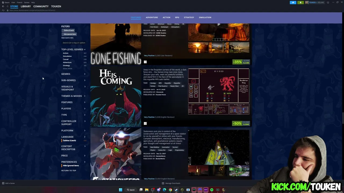Open Windows Start menu
Viewport: 344px width, 193px height.
(120, 190)
